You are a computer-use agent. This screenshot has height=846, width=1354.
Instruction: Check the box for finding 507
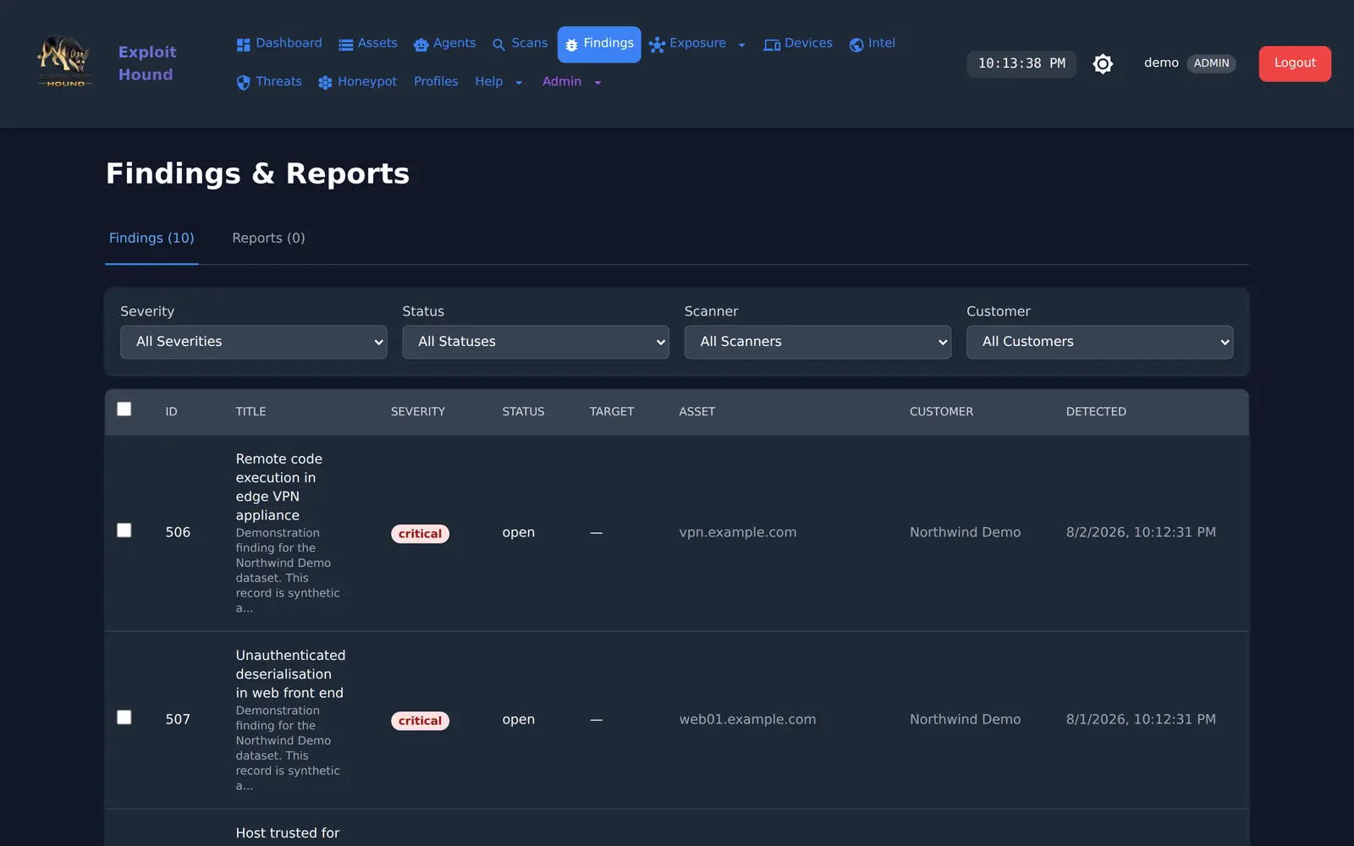click(x=124, y=717)
